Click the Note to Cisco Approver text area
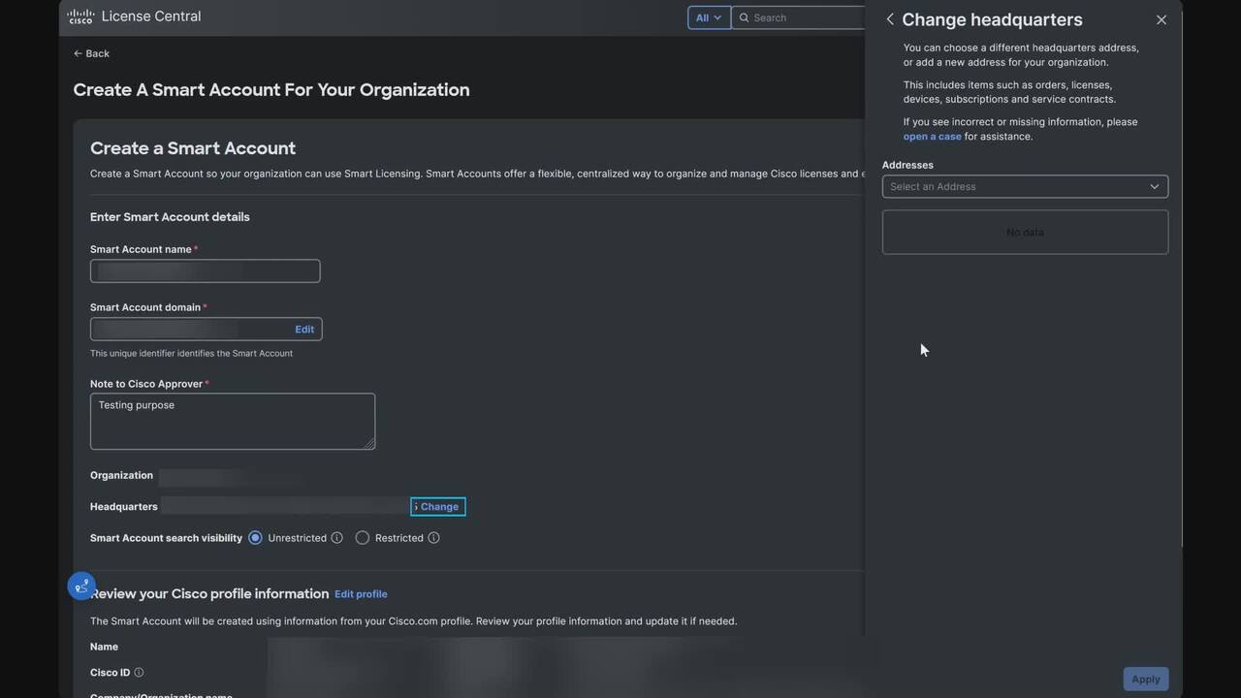The width and height of the screenshot is (1241, 698). [x=233, y=421]
